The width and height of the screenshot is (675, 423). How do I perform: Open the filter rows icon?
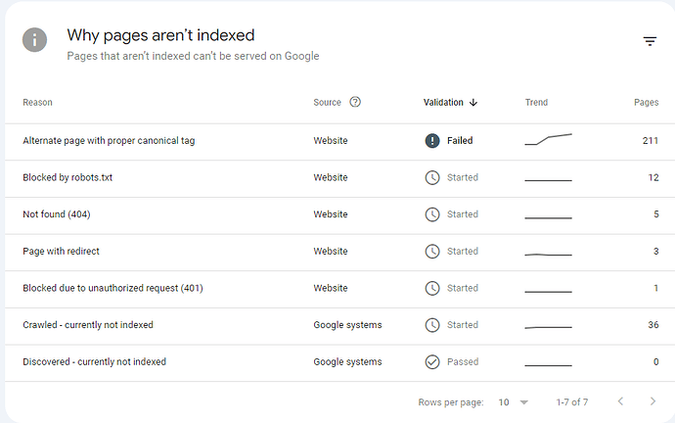click(650, 41)
